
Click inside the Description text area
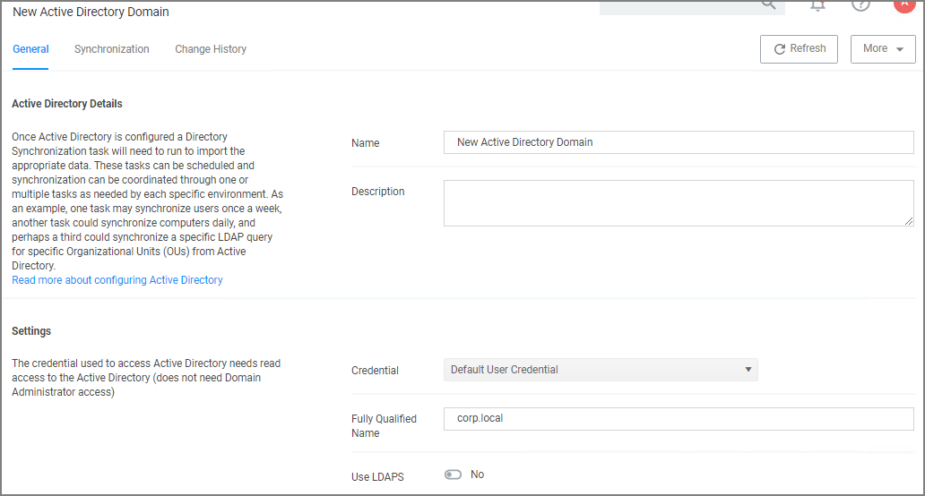(679, 203)
